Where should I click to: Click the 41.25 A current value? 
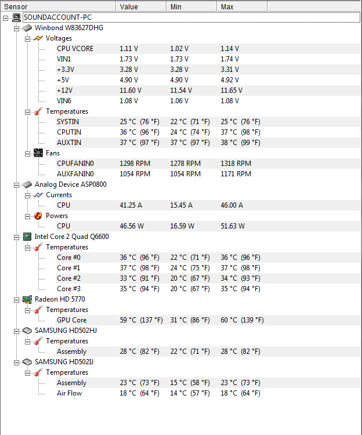[x=131, y=205]
